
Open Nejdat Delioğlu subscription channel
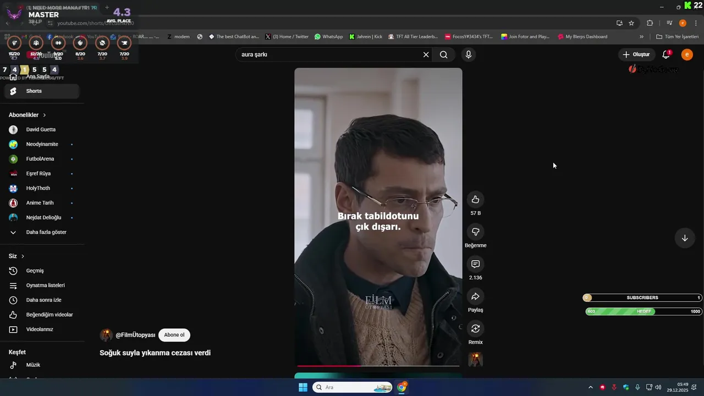[x=42, y=217]
